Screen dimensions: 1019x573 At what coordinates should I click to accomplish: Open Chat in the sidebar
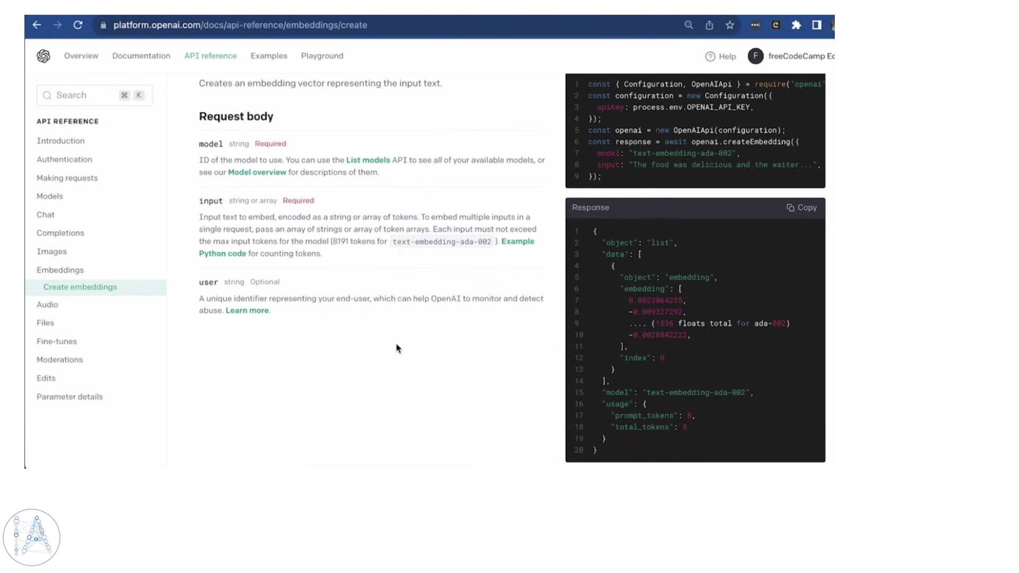click(x=45, y=214)
